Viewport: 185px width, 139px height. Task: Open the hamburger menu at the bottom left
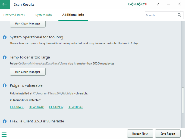4,134
